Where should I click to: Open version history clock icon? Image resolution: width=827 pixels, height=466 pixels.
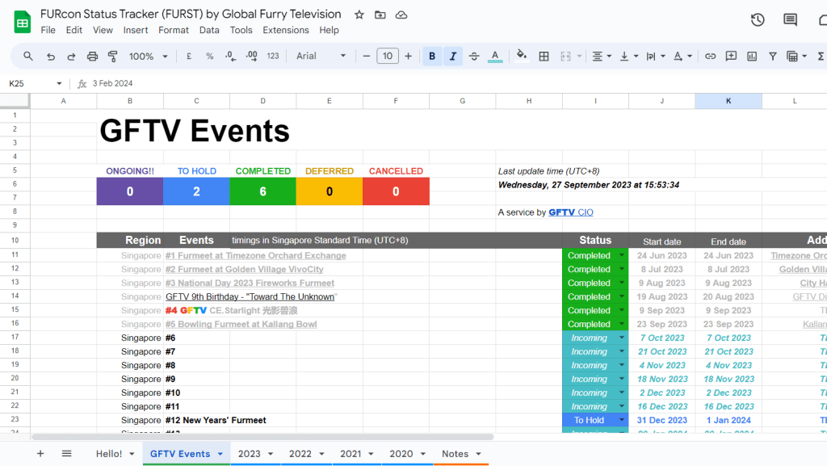click(758, 20)
